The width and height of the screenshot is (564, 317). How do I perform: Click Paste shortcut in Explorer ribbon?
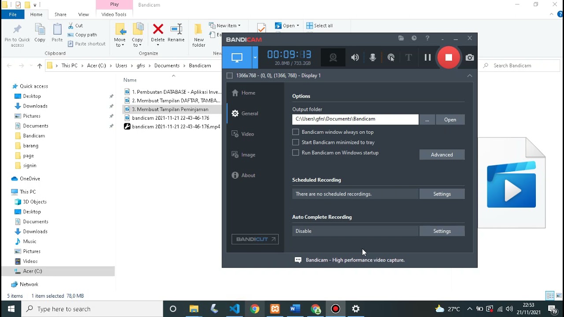[87, 44]
